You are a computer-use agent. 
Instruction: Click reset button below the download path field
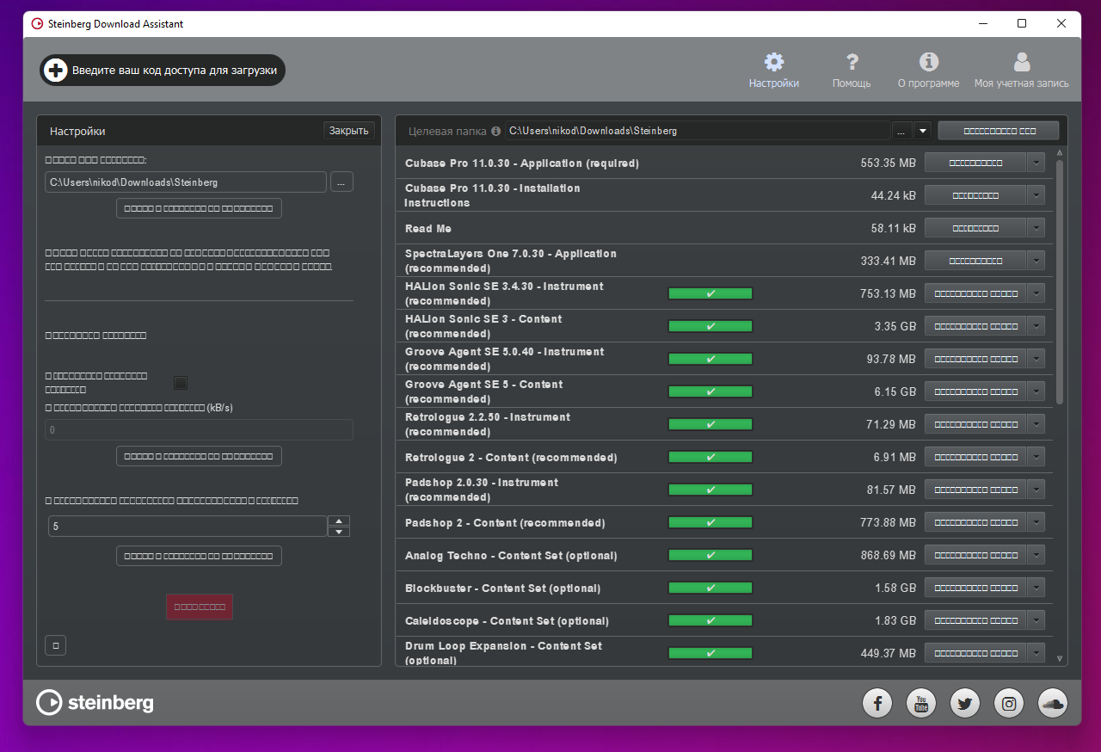tap(199, 208)
